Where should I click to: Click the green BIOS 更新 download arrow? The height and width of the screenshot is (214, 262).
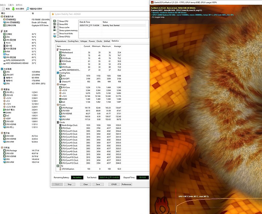click(x=13, y=9)
